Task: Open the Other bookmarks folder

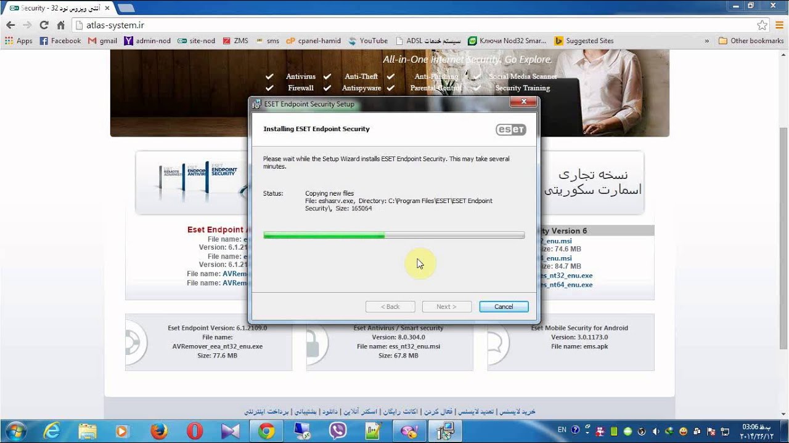Action: click(751, 41)
